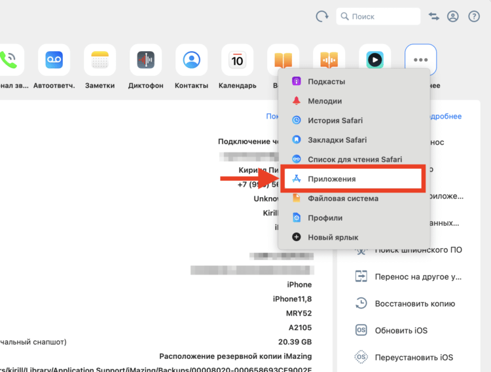
Task: Open the user account icon
Action: click(453, 16)
